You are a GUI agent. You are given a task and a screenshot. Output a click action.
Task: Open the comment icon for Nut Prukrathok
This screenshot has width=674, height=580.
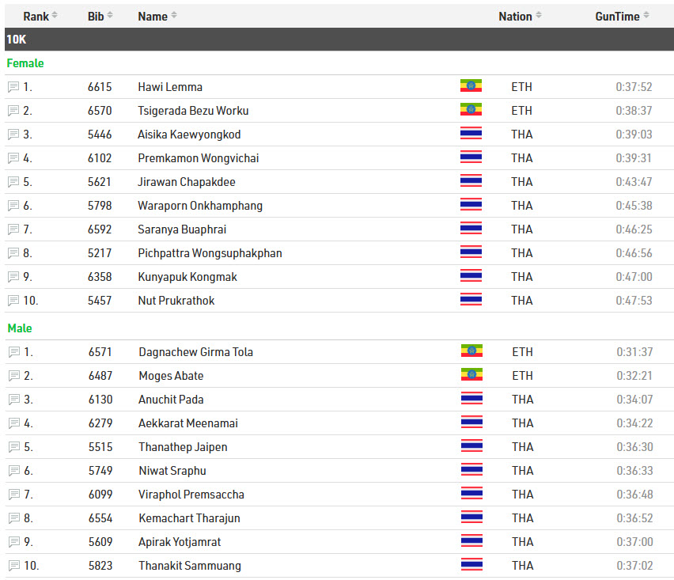[x=13, y=301]
